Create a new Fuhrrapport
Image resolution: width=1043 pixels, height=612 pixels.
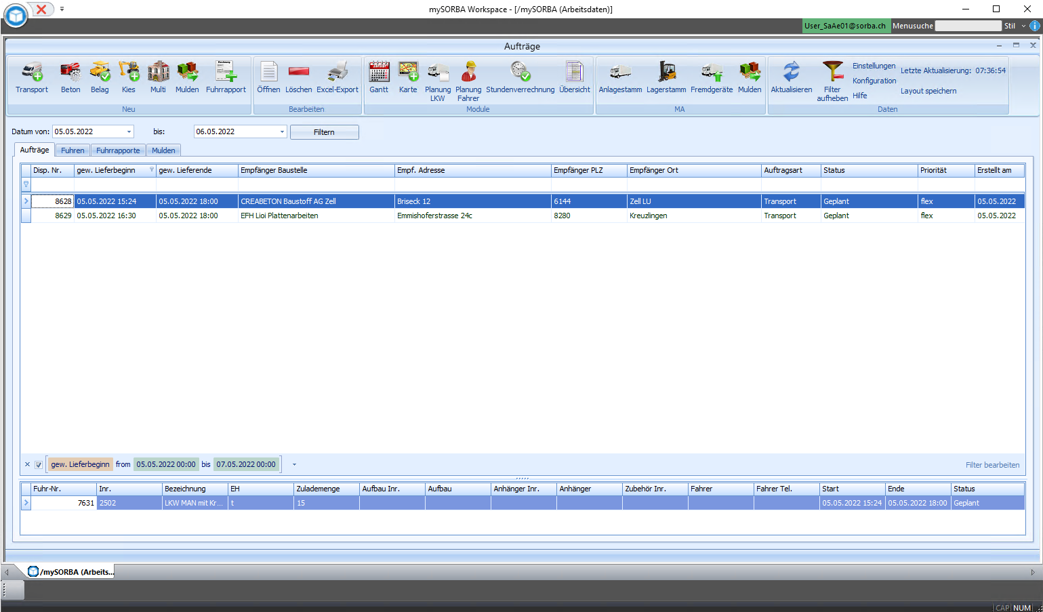[x=226, y=78]
